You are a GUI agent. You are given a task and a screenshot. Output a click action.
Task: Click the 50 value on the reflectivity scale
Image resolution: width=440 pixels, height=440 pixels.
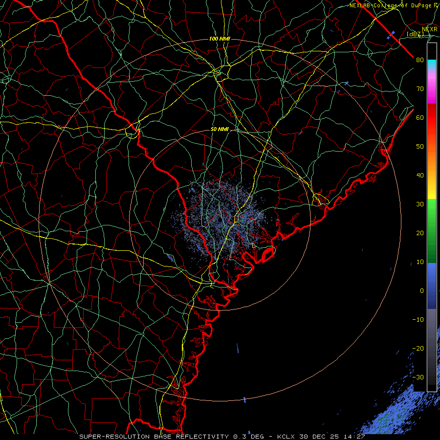[420, 147]
